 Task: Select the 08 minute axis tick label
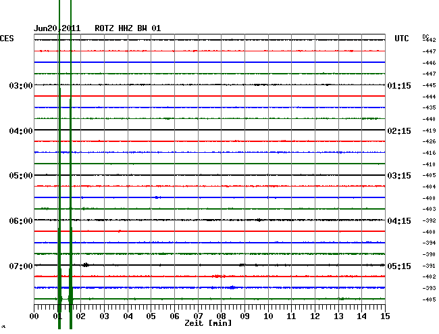pos(221,316)
